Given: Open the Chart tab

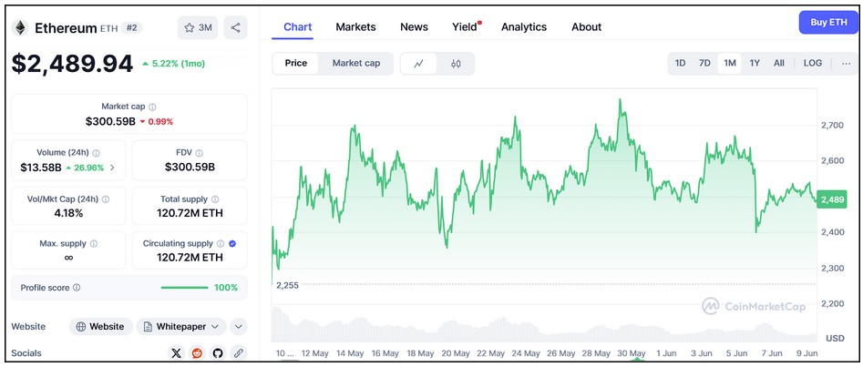Looking at the screenshot, I should click(298, 27).
